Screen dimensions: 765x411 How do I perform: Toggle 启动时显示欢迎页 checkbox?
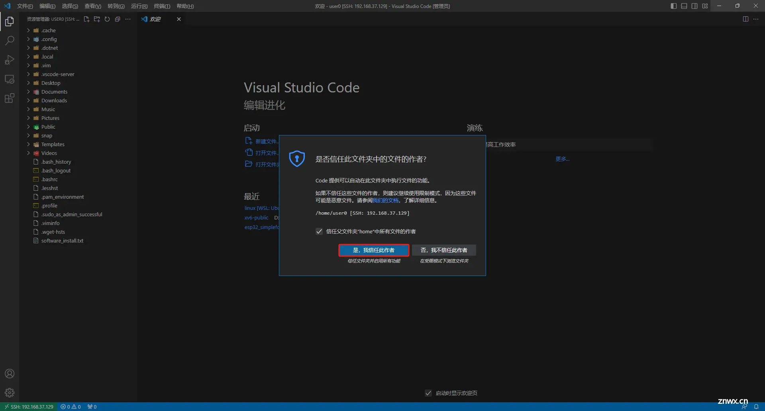tap(428, 393)
